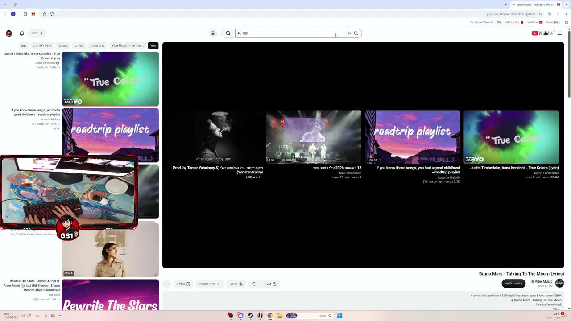Image resolution: width=571 pixels, height=321 pixels.
Task: Open the YouTube home logo
Action: tap(542, 33)
